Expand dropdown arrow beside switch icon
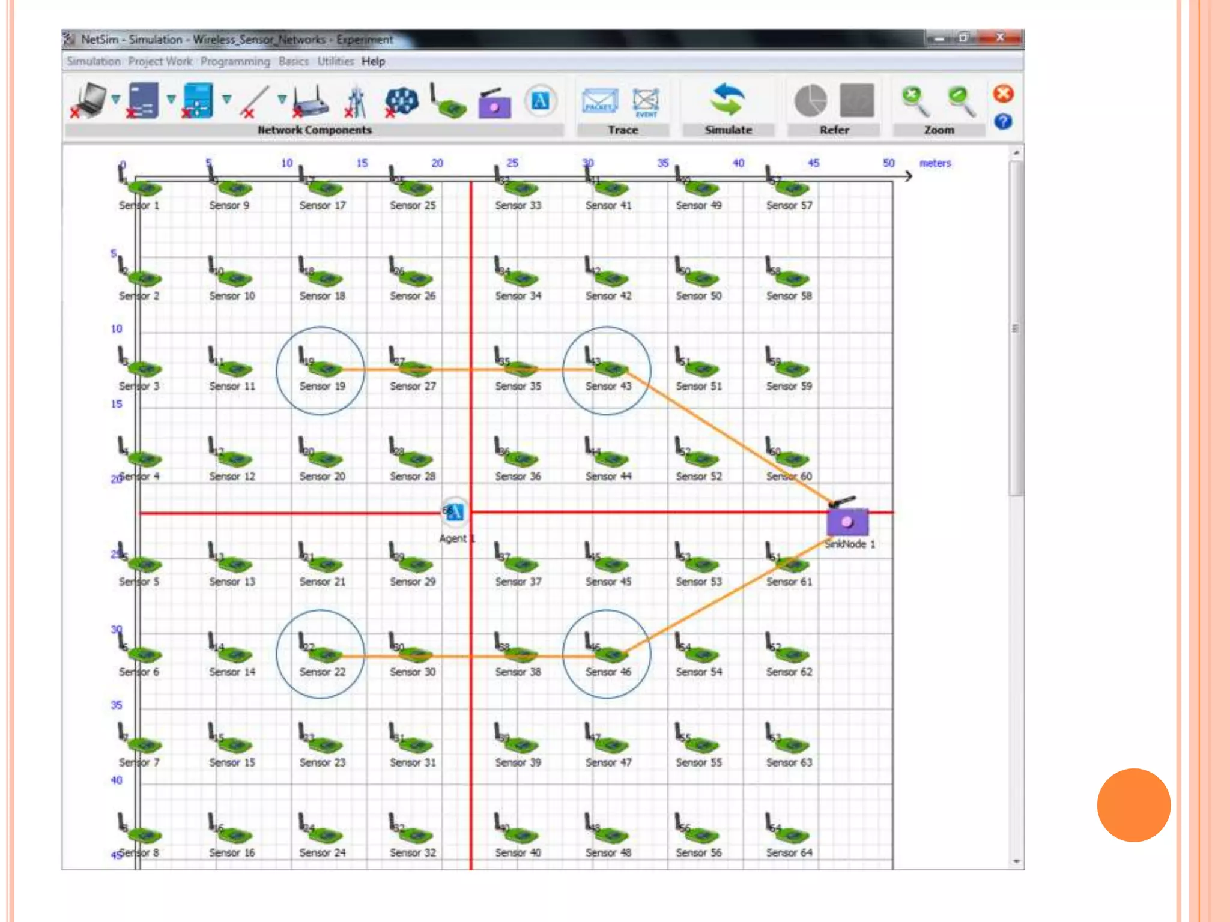 (x=171, y=99)
